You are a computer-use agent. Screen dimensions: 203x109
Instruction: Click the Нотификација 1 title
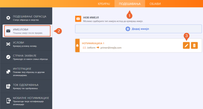[x=93, y=43]
